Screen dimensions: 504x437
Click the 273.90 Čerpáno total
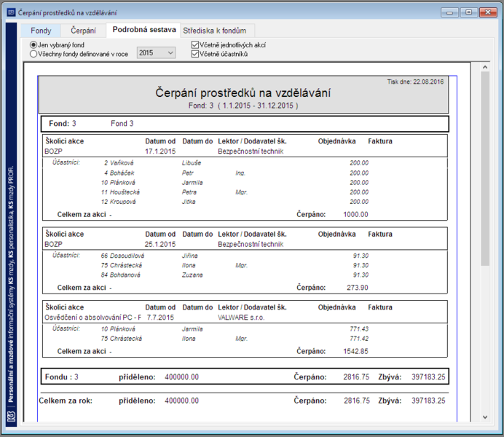click(x=358, y=288)
